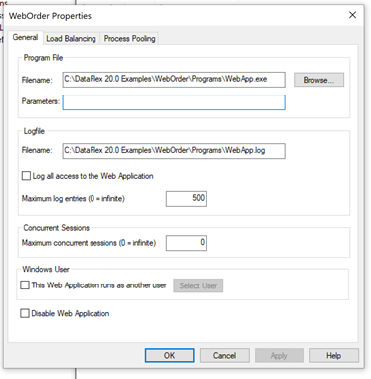The height and width of the screenshot is (379, 371).
Task: Enable Log all access to Web Application
Action: pyautogui.click(x=26, y=176)
